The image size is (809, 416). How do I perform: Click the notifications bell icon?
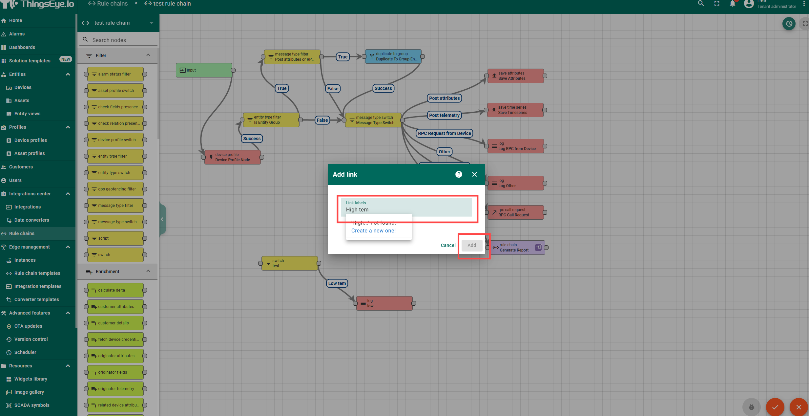pyautogui.click(x=732, y=4)
